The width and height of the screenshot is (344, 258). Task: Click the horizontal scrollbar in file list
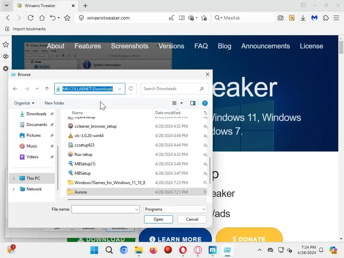(x=114, y=200)
